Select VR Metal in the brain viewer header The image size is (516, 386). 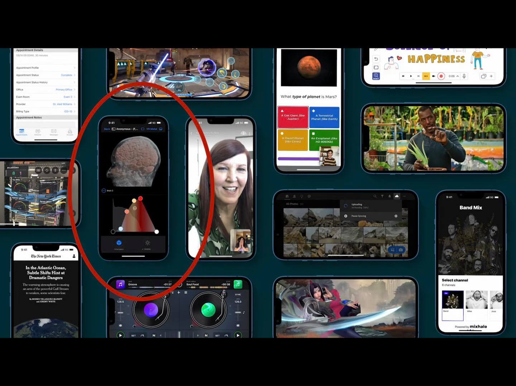click(152, 129)
